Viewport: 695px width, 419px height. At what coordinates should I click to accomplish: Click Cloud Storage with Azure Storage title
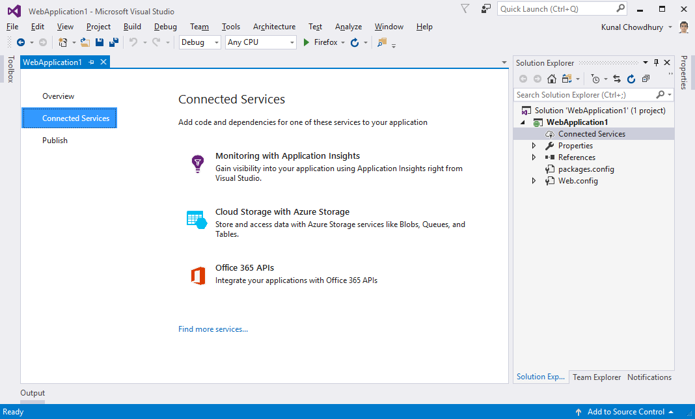(282, 211)
